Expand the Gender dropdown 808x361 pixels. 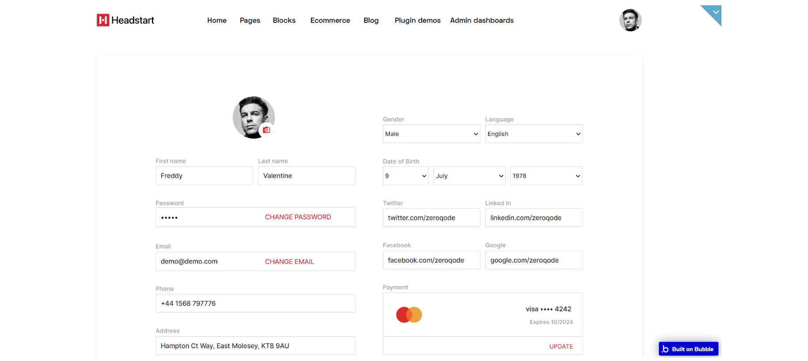pos(431,134)
